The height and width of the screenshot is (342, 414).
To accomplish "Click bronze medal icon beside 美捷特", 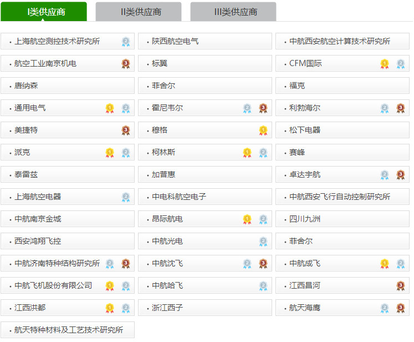I will click(126, 130).
